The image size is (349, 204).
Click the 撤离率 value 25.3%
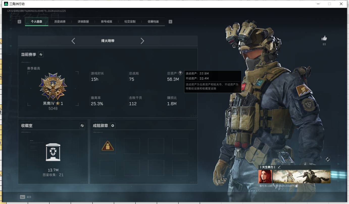tap(97, 104)
